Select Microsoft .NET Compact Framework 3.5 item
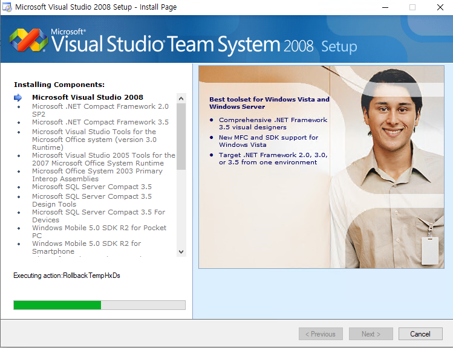 pos(100,122)
